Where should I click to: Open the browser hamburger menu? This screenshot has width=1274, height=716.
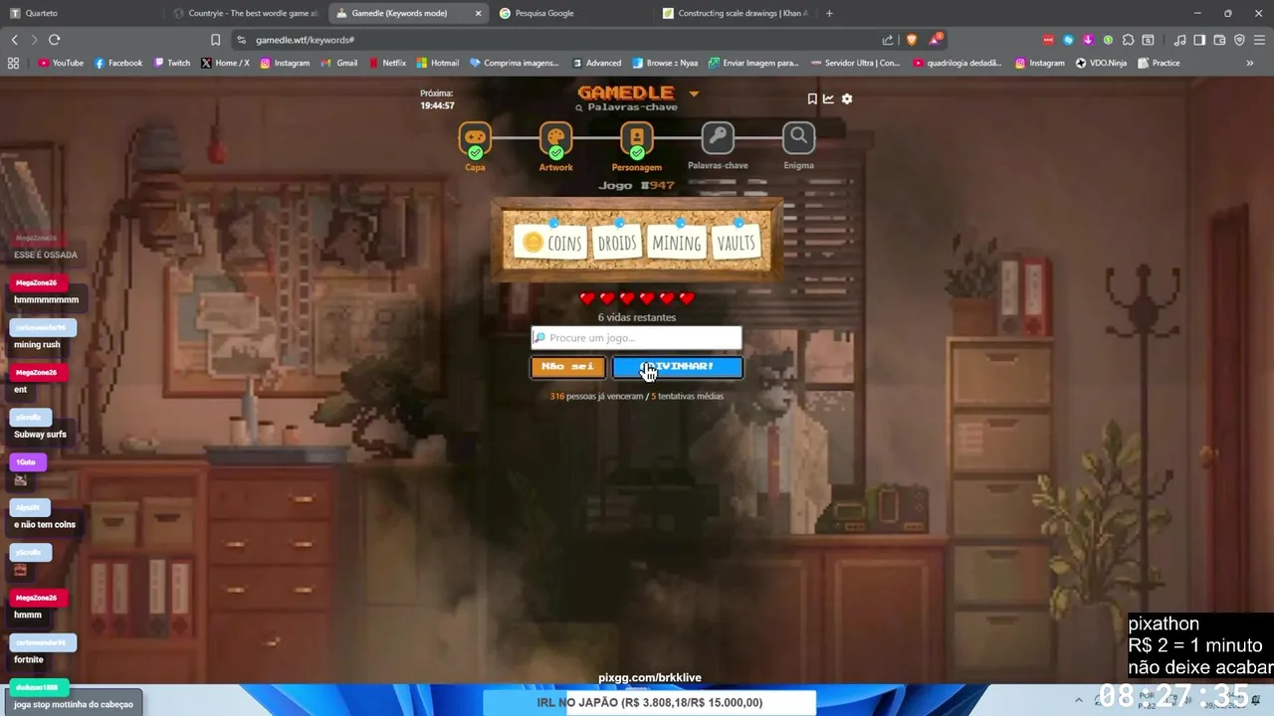(x=1259, y=40)
